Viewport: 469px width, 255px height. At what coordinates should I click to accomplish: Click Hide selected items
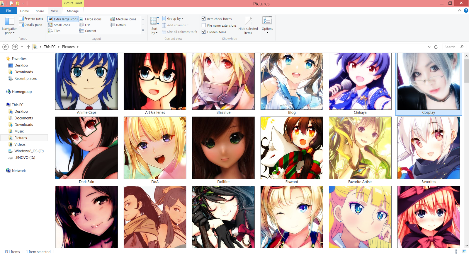pos(248,25)
